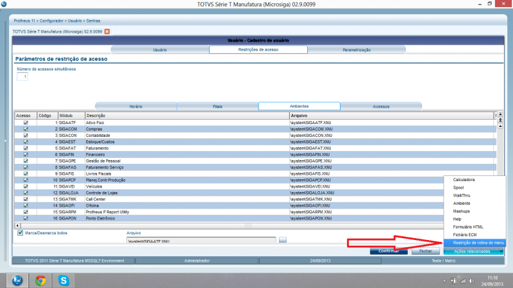
Task: Select the Oficina row description
Action: click(187, 205)
